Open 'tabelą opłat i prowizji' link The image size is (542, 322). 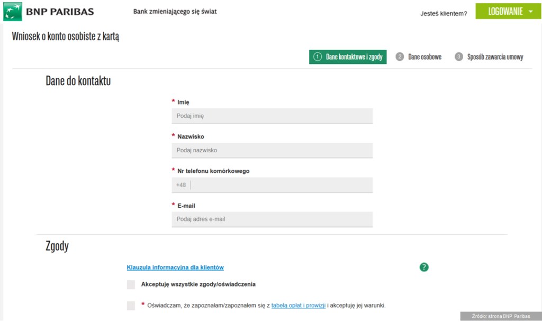click(x=298, y=306)
